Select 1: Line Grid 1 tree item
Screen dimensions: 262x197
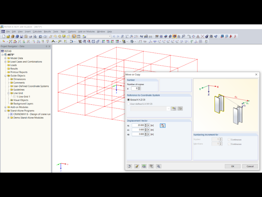pyautogui.click(x=23, y=97)
